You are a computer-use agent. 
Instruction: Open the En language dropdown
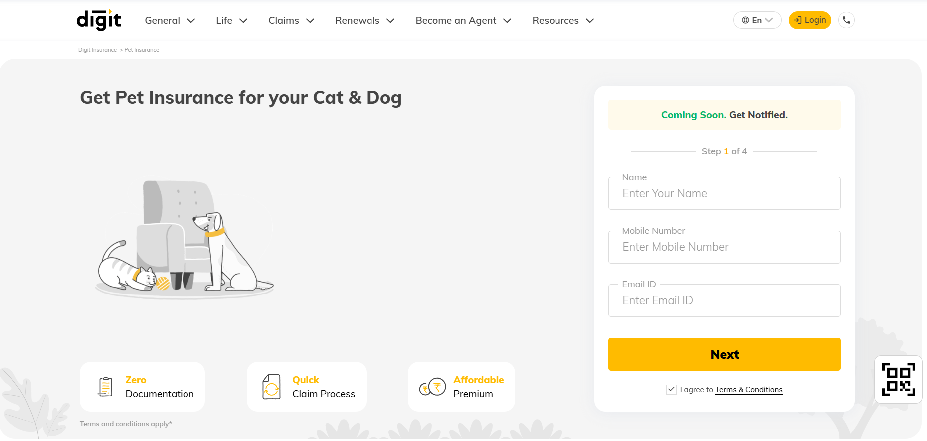[757, 20]
